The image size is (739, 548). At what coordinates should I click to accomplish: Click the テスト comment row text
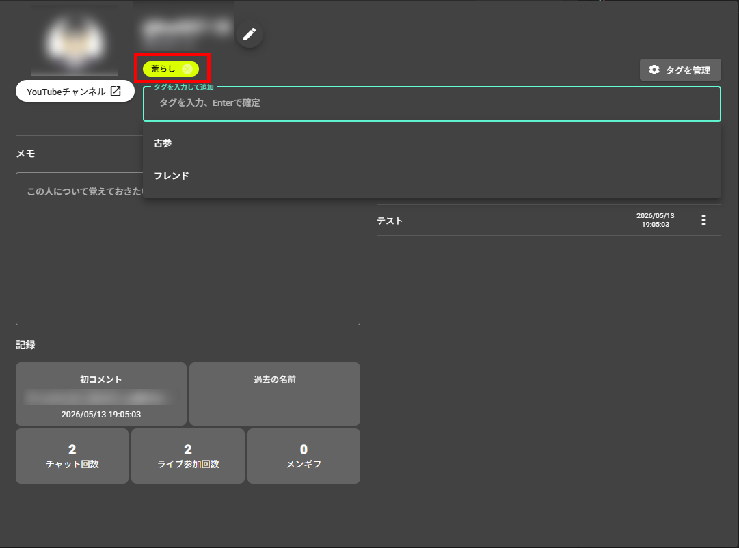(390, 221)
